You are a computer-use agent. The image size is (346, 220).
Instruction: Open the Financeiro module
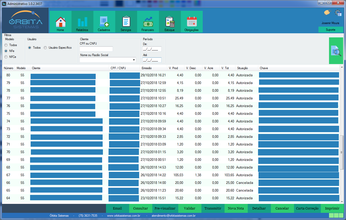point(148,22)
